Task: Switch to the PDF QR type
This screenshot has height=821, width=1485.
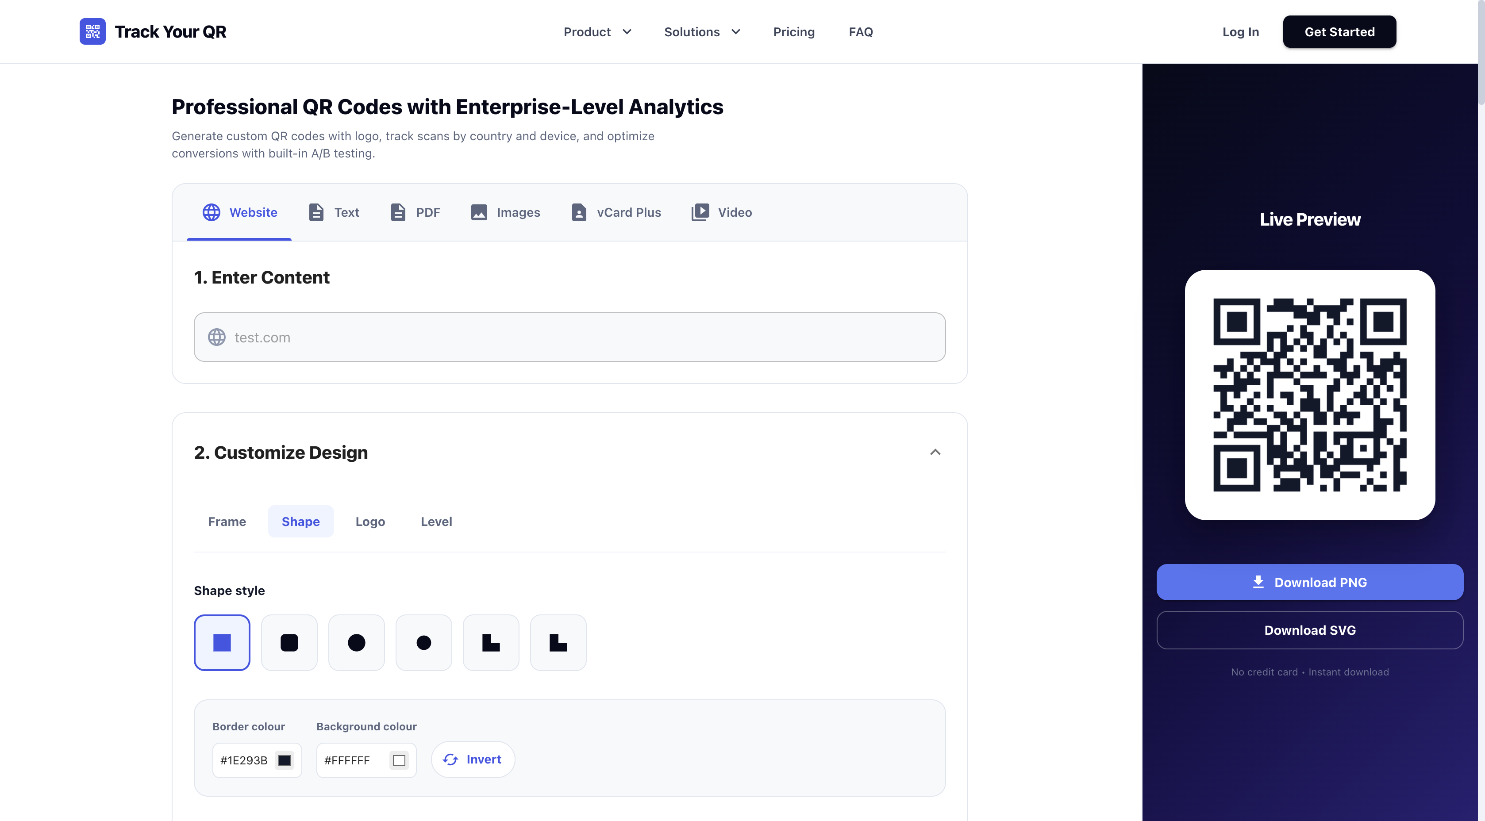Action: (x=415, y=212)
